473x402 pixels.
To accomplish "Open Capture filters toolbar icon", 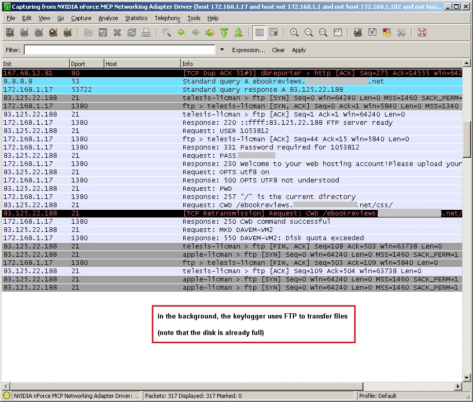I will 358,32.
